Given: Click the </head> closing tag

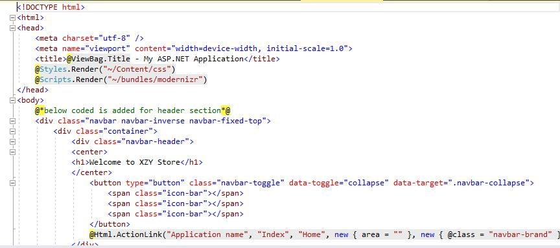Looking at the screenshot, I should 32,90.
